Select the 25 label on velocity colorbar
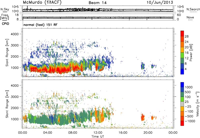200x138 pixels. click(x=187, y=102)
